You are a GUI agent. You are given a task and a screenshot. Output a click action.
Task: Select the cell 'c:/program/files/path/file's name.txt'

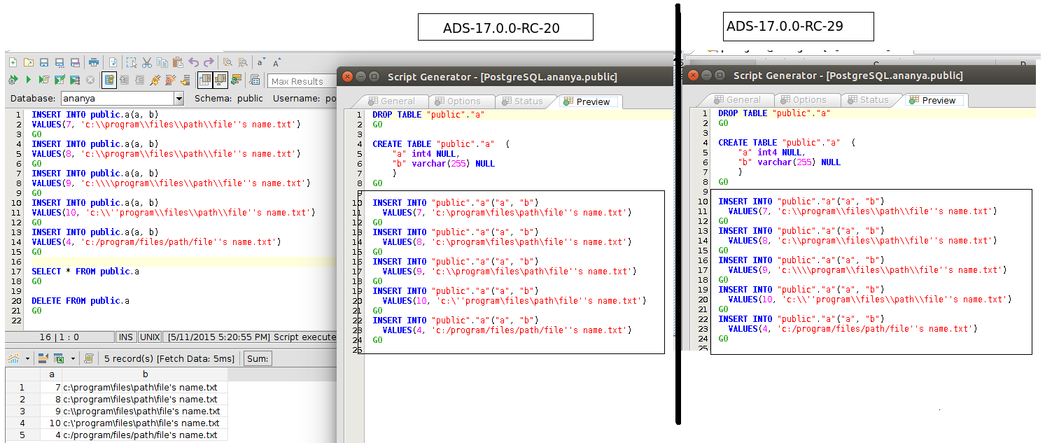click(x=145, y=435)
